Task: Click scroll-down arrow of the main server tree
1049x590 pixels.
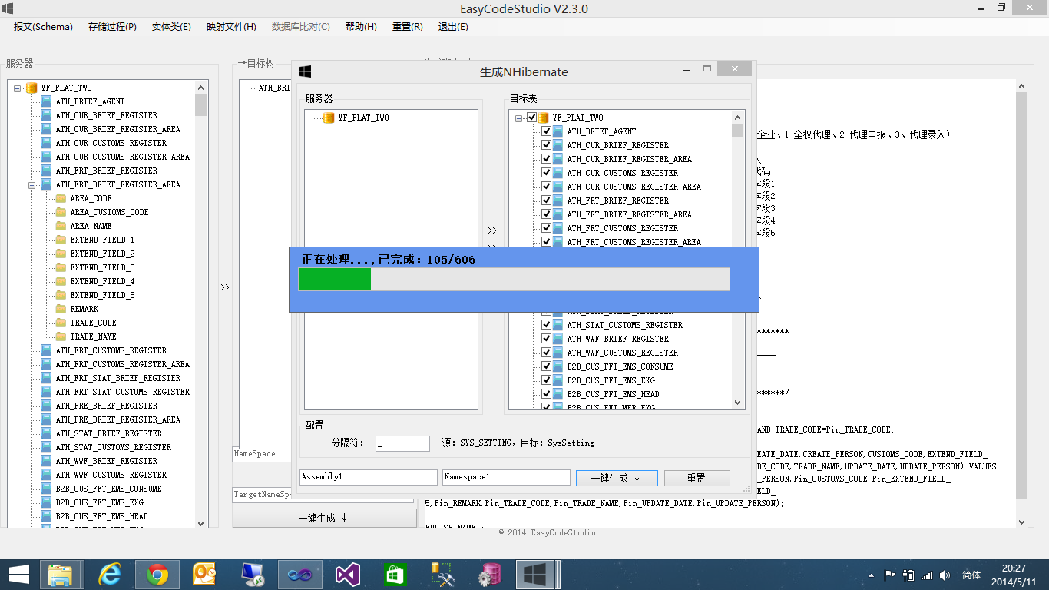Action: coord(201,523)
